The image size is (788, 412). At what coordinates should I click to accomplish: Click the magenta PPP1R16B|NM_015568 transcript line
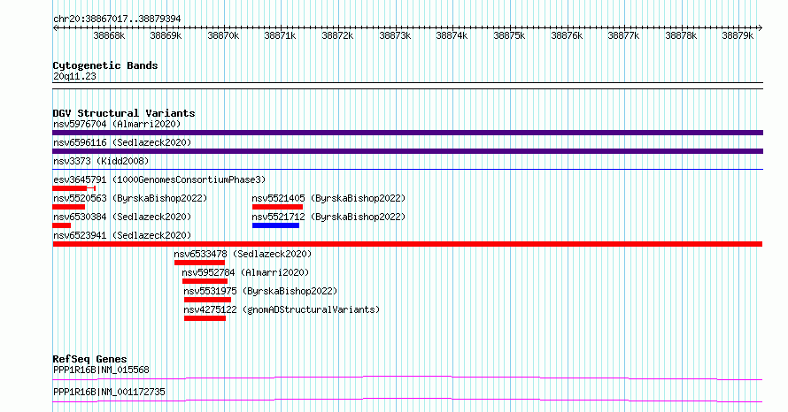click(407, 378)
